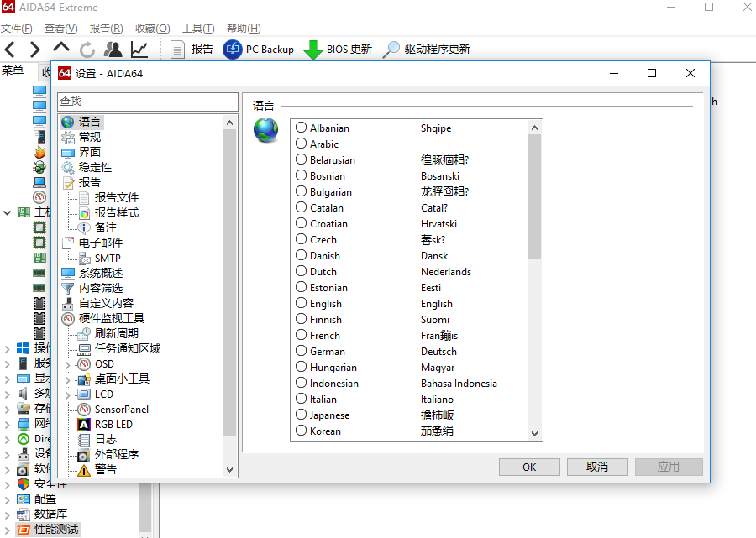Open the 工具(T) menu

(198, 28)
